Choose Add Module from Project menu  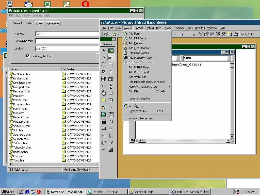coord(147,43)
